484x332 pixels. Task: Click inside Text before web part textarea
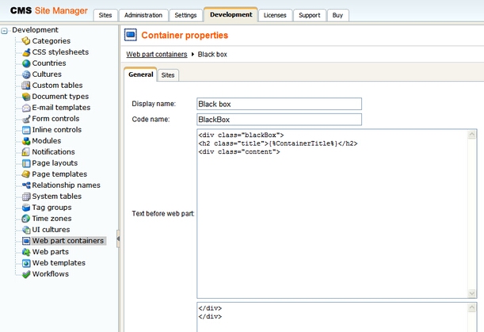tap(331, 214)
